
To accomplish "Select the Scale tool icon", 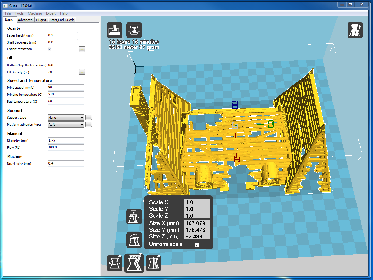I will pyautogui.click(x=134, y=263).
